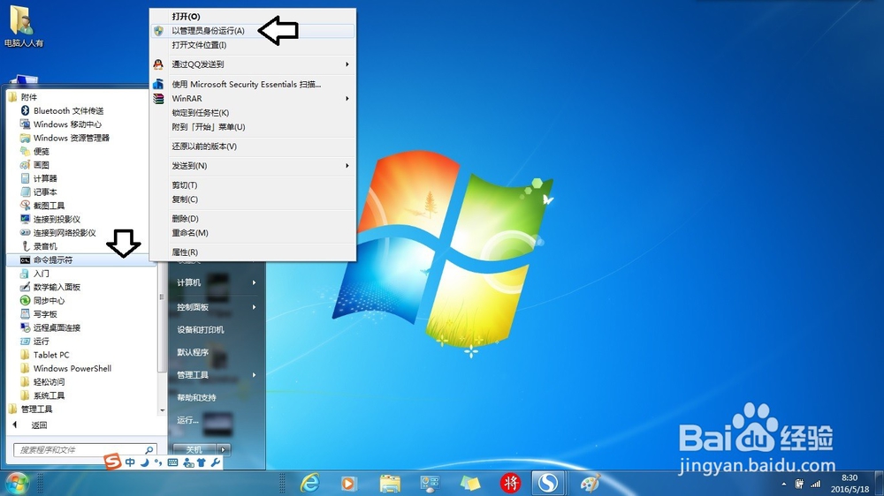This screenshot has height=496, width=884.
Task: Open the 计算器 calculator
Action: pyautogui.click(x=38, y=178)
